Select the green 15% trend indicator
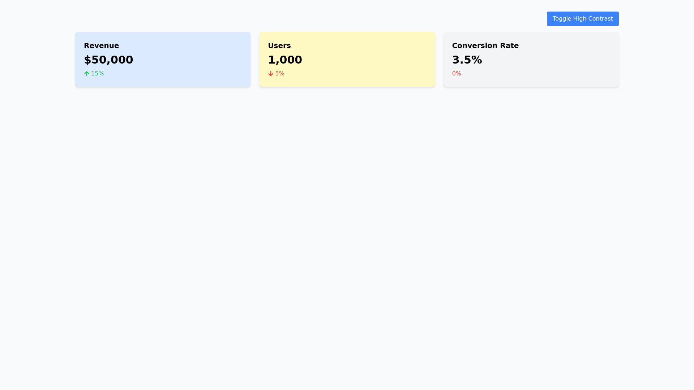Image resolution: width=694 pixels, height=390 pixels. tap(94, 73)
